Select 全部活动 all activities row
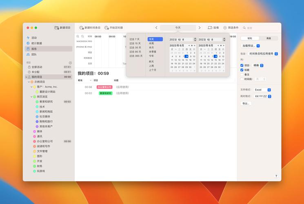 coord(49,67)
